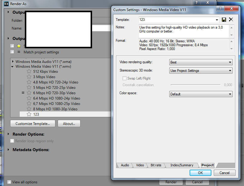Image resolution: width=244 pixels, height=186 pixels.
Task: Click inside the Notes text field
Action: click(x=184, y=31)
